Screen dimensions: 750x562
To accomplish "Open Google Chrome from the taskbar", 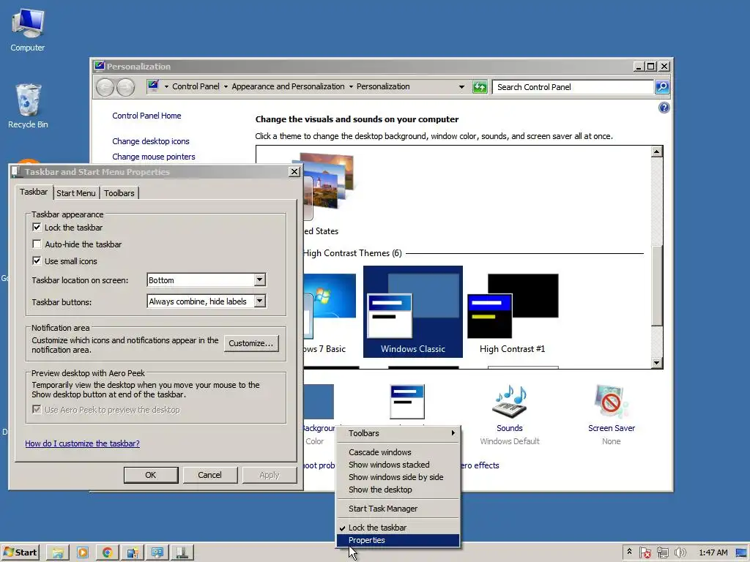I will pyautogui.click(x=108, y=552).
